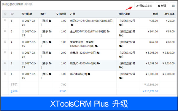
Task: Click the 调整成本价 button
Action: [144, 6]
